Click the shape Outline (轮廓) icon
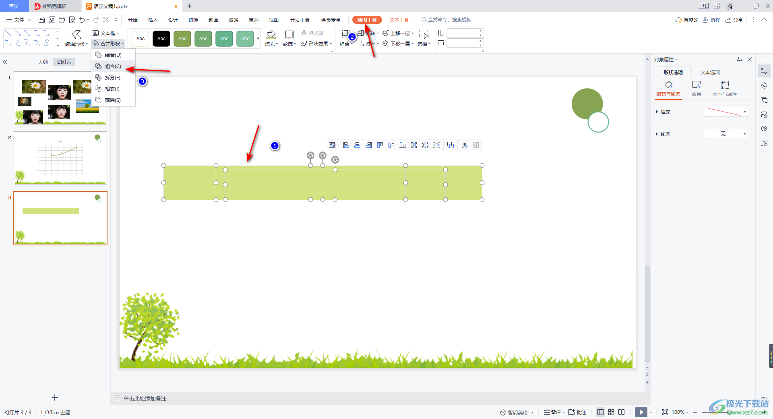The height and width of the screenshot is (419, 773). tap(289, 35)
